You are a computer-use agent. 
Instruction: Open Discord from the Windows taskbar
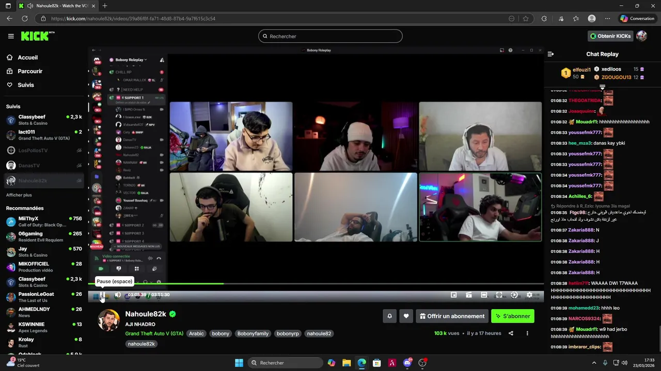pyautogui.click(x=407, y=363)
